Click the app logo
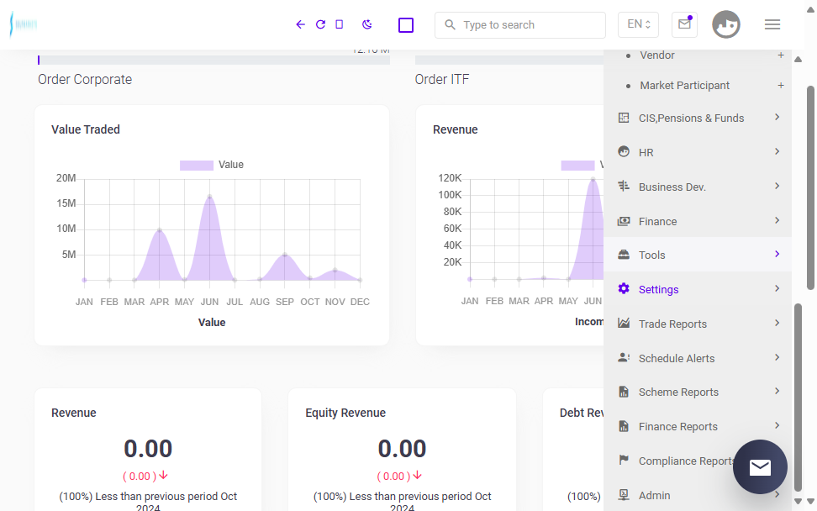 click(24, 24)
